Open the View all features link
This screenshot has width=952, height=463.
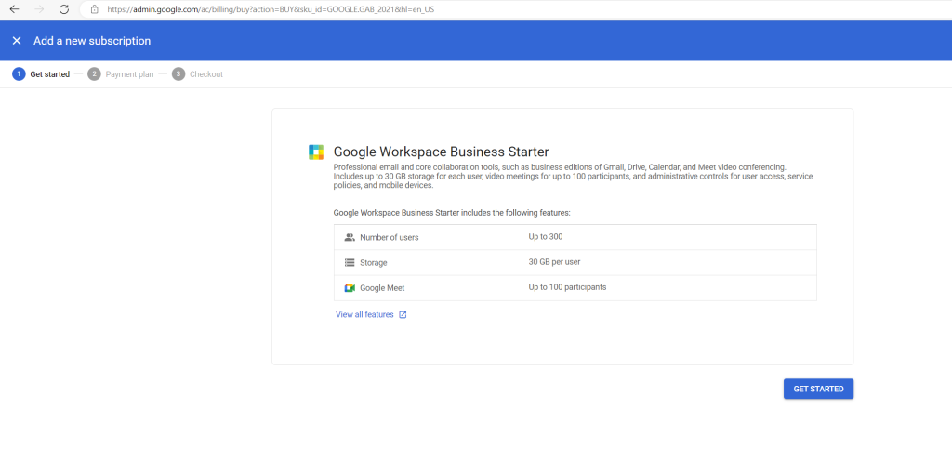pyautogui.click(x=364, y=314)
